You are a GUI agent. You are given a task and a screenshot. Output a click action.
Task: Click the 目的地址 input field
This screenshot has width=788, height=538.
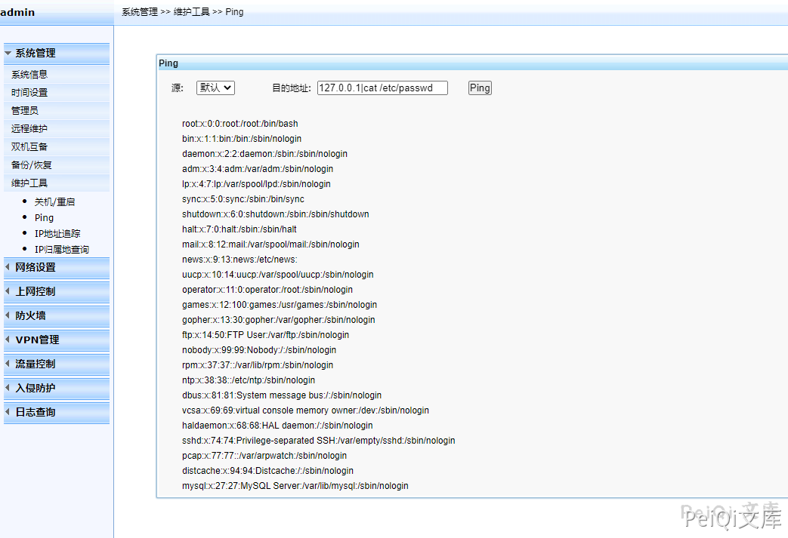point(382,88)
